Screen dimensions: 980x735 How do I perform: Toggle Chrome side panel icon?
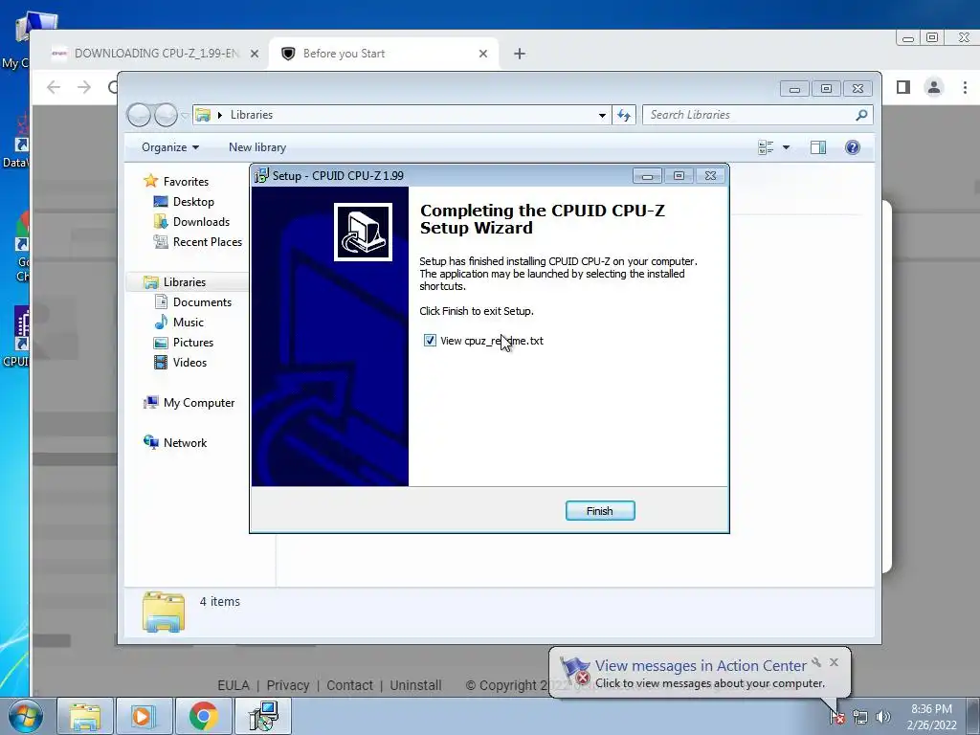click(x=903, y=87)
